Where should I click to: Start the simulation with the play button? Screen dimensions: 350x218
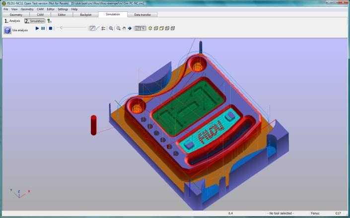point(37,28)
